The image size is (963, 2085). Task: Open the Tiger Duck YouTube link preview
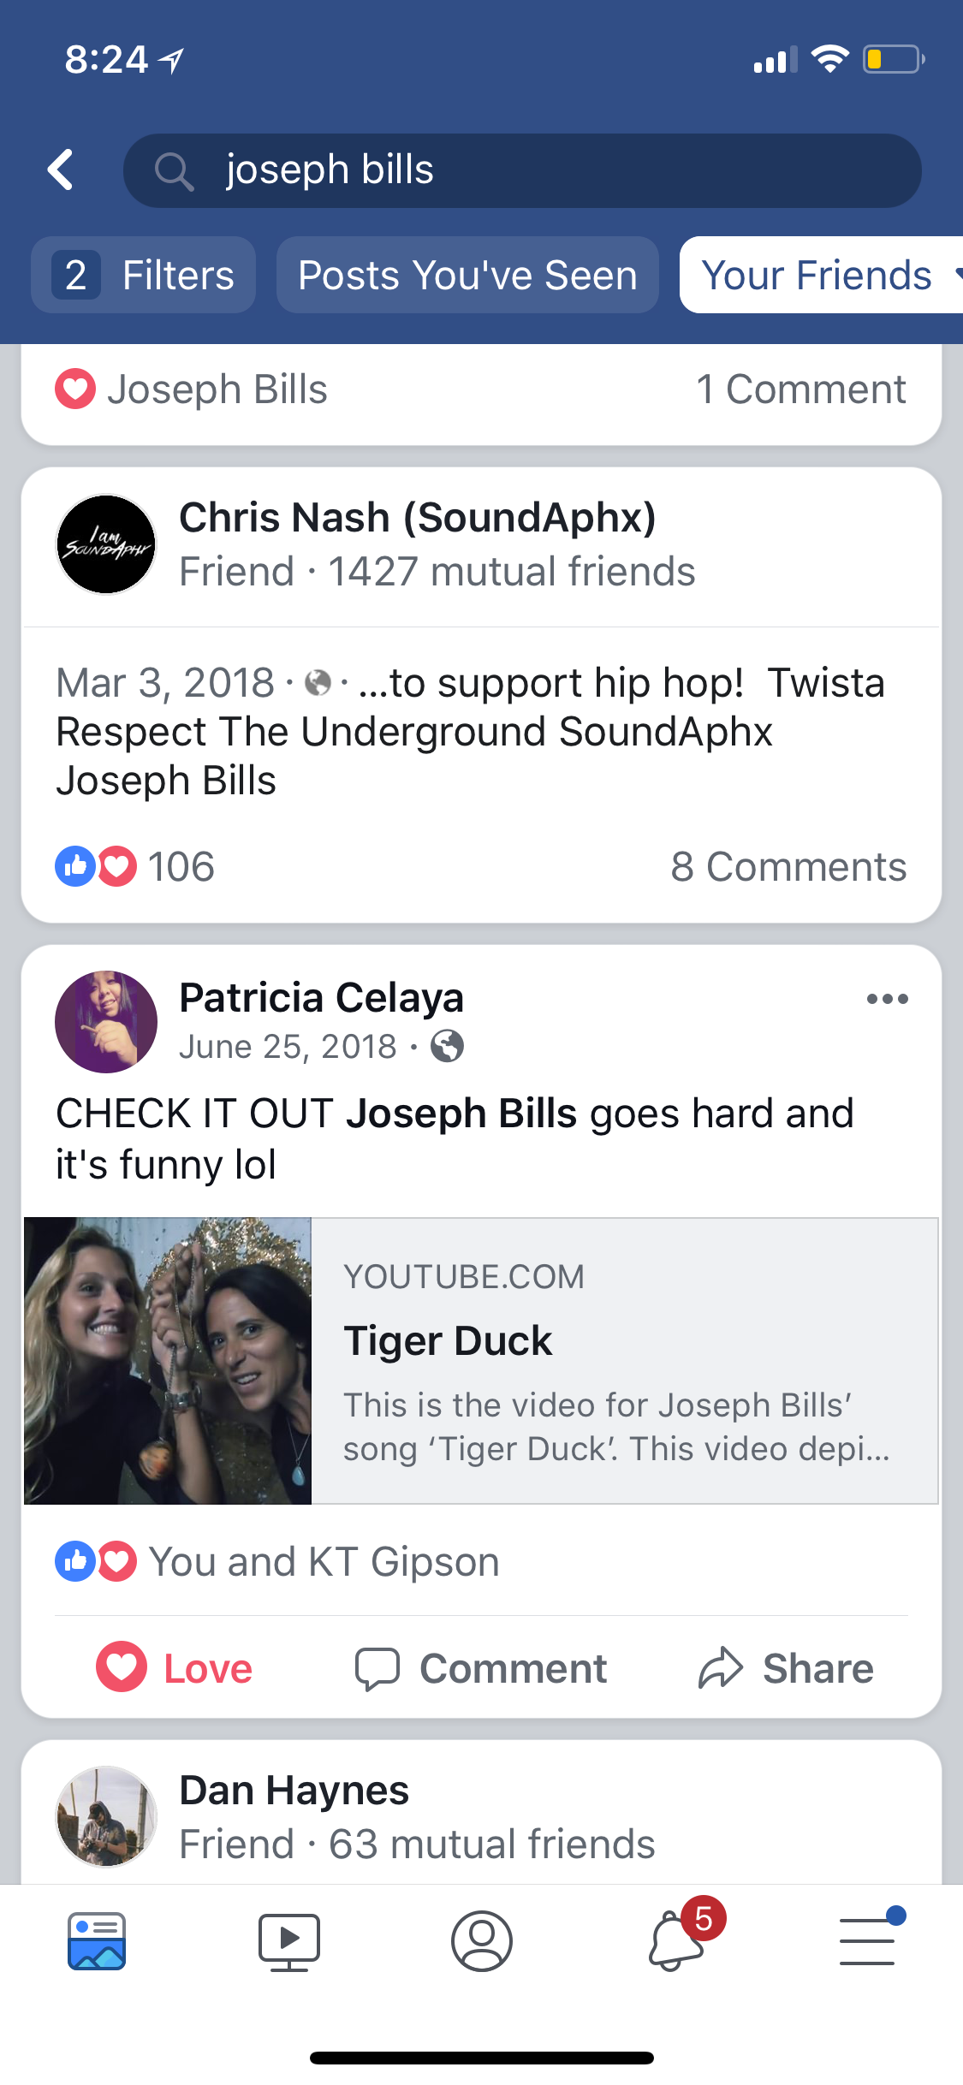tap(623, 1361)
